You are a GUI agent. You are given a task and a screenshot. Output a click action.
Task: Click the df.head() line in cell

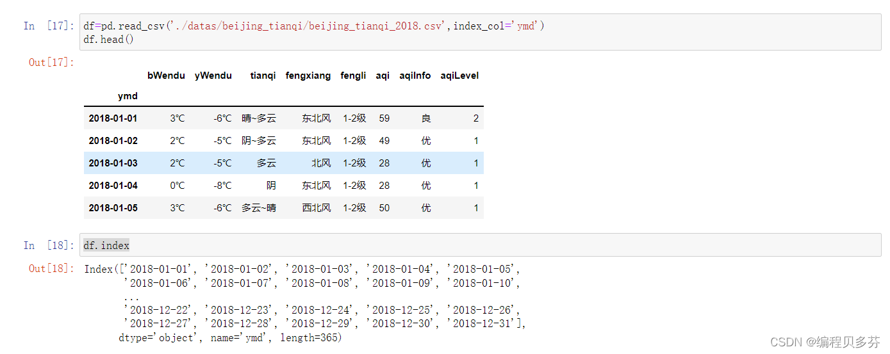108,39
